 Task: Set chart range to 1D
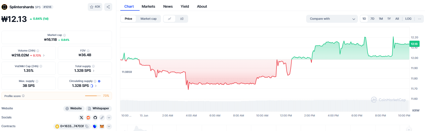[x=364, y=19]
